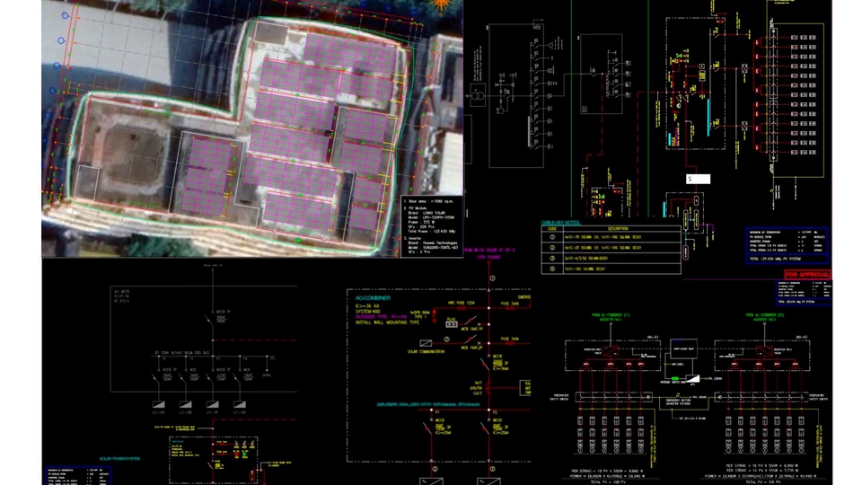Viewport: 862px width, 485px height.
Task: Select the CABLE KEY NOTES table title
Action: click(573, 223)
